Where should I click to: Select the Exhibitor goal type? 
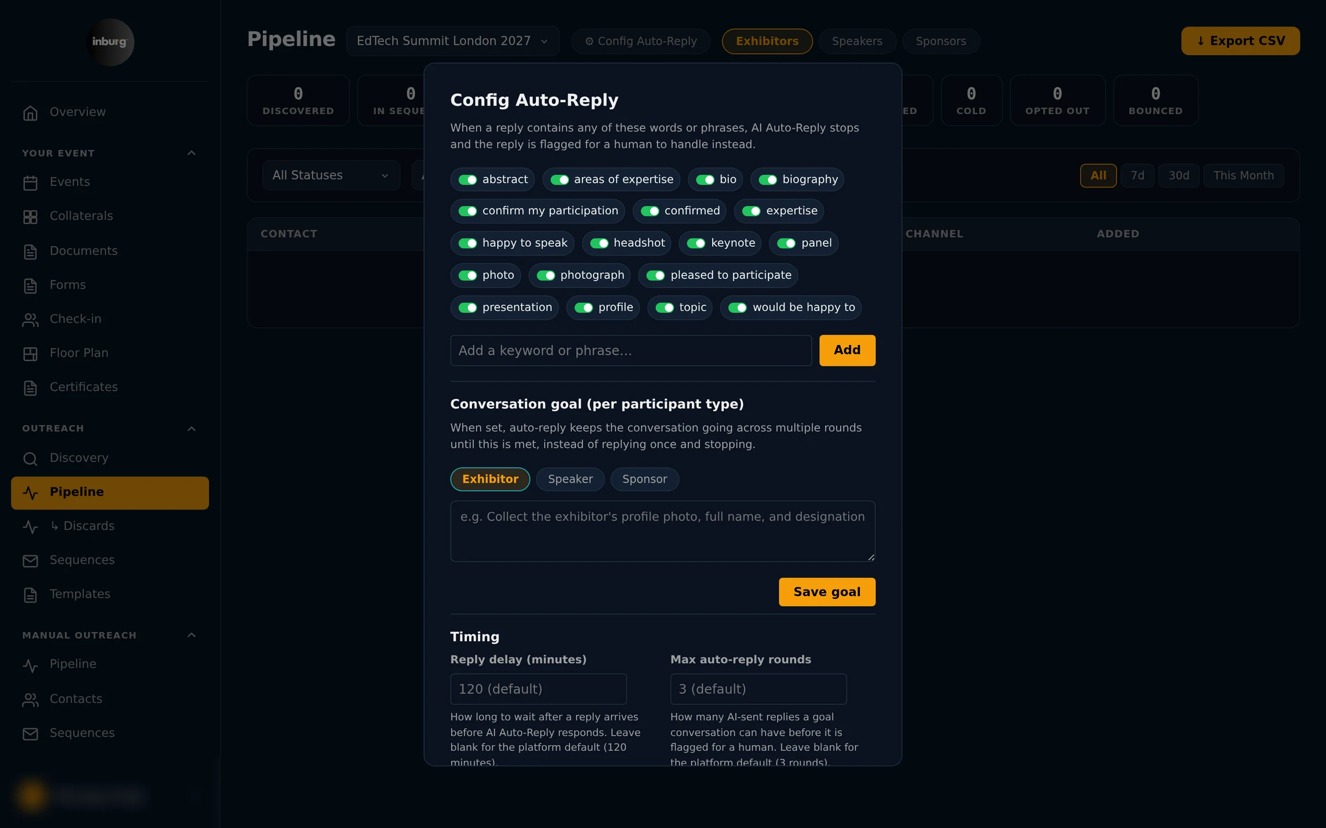(x=490, y=479)
